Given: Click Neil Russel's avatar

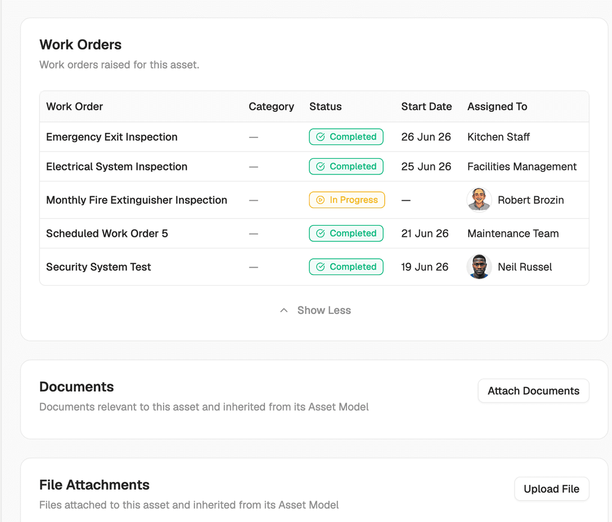Looking at the screenshot, I should pyautogui.click(x=479, y=267).
